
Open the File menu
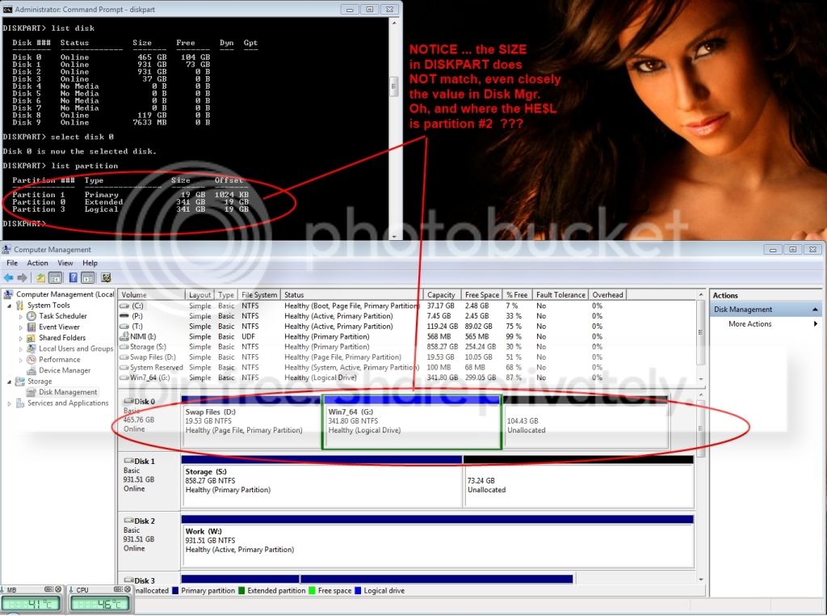12,263
